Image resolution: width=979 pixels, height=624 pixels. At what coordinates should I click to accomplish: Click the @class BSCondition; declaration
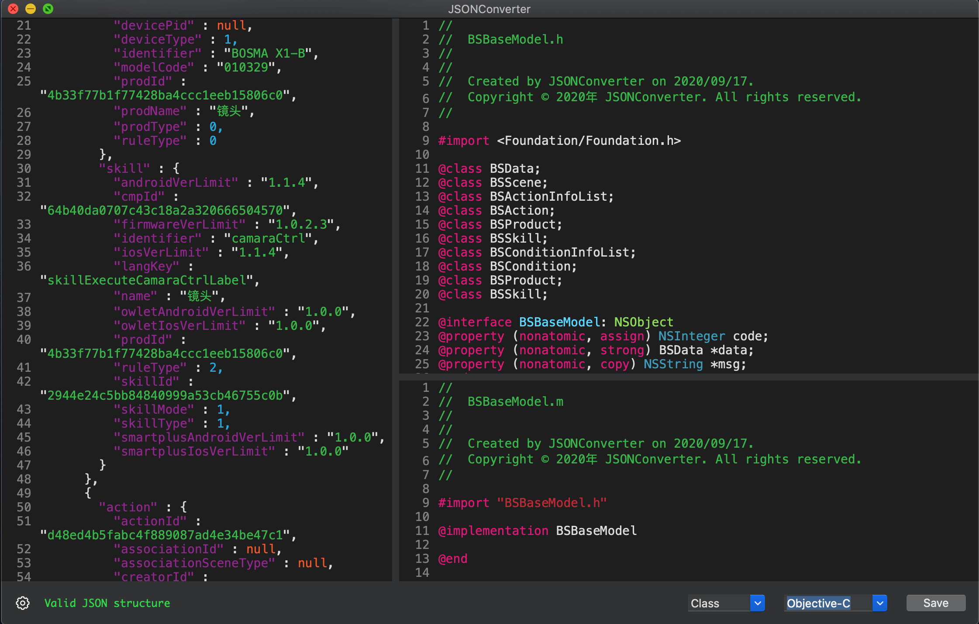tap(508, 266)
